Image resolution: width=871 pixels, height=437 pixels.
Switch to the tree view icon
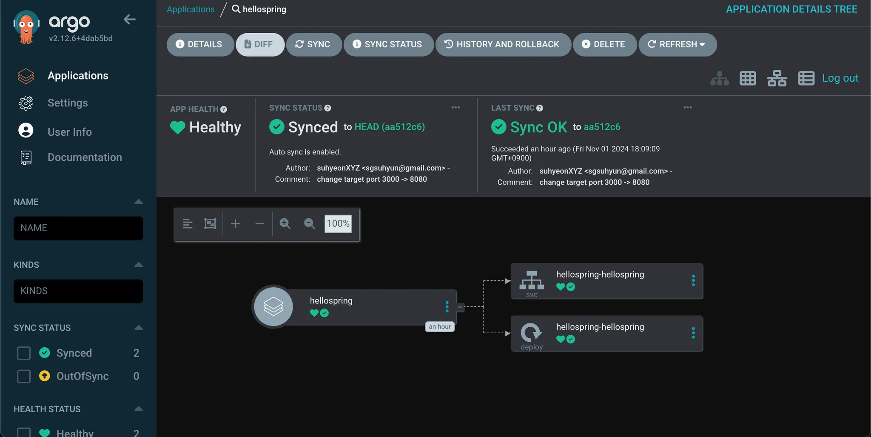720,78
